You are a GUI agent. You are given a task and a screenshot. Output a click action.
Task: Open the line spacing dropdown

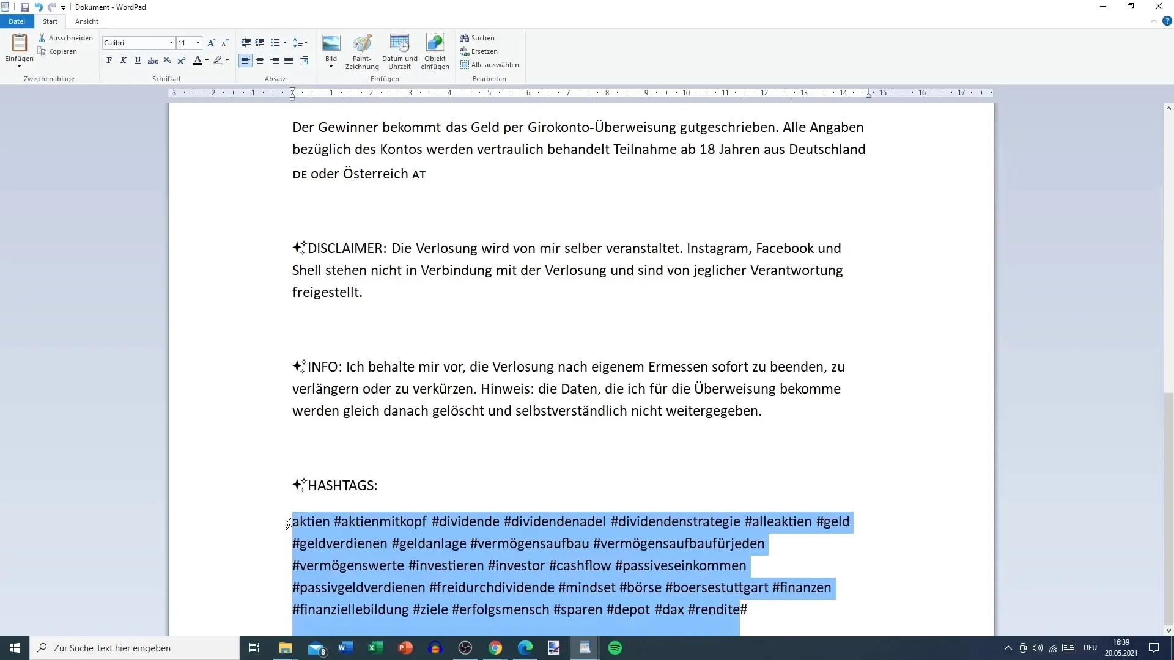tap(300, 43)
